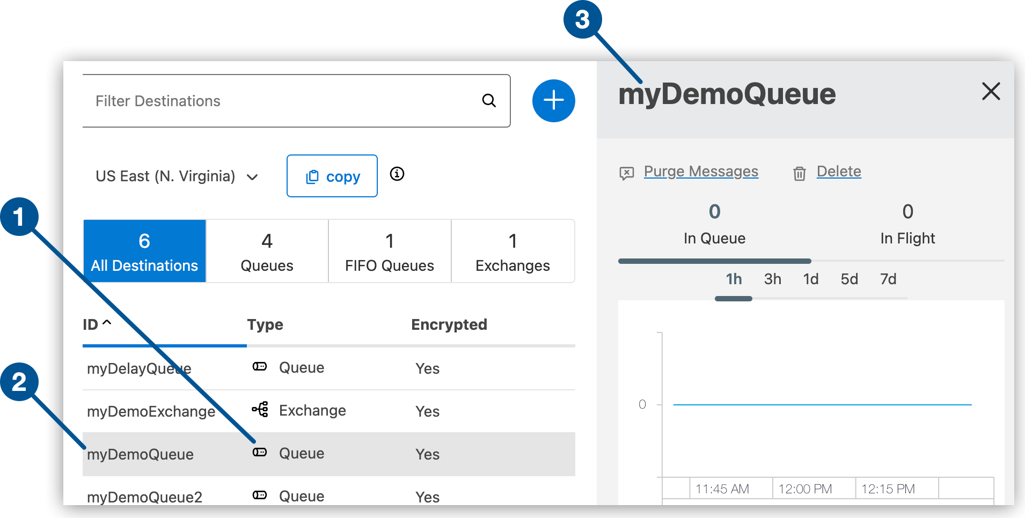Click the Purge Messages link
1025x518 pixels.
tap(701, 172)
